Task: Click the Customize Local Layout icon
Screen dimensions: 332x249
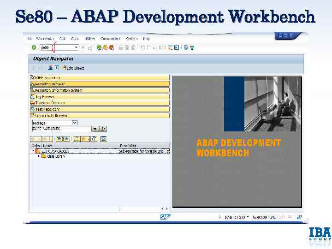Action: [x=192, y=47]
